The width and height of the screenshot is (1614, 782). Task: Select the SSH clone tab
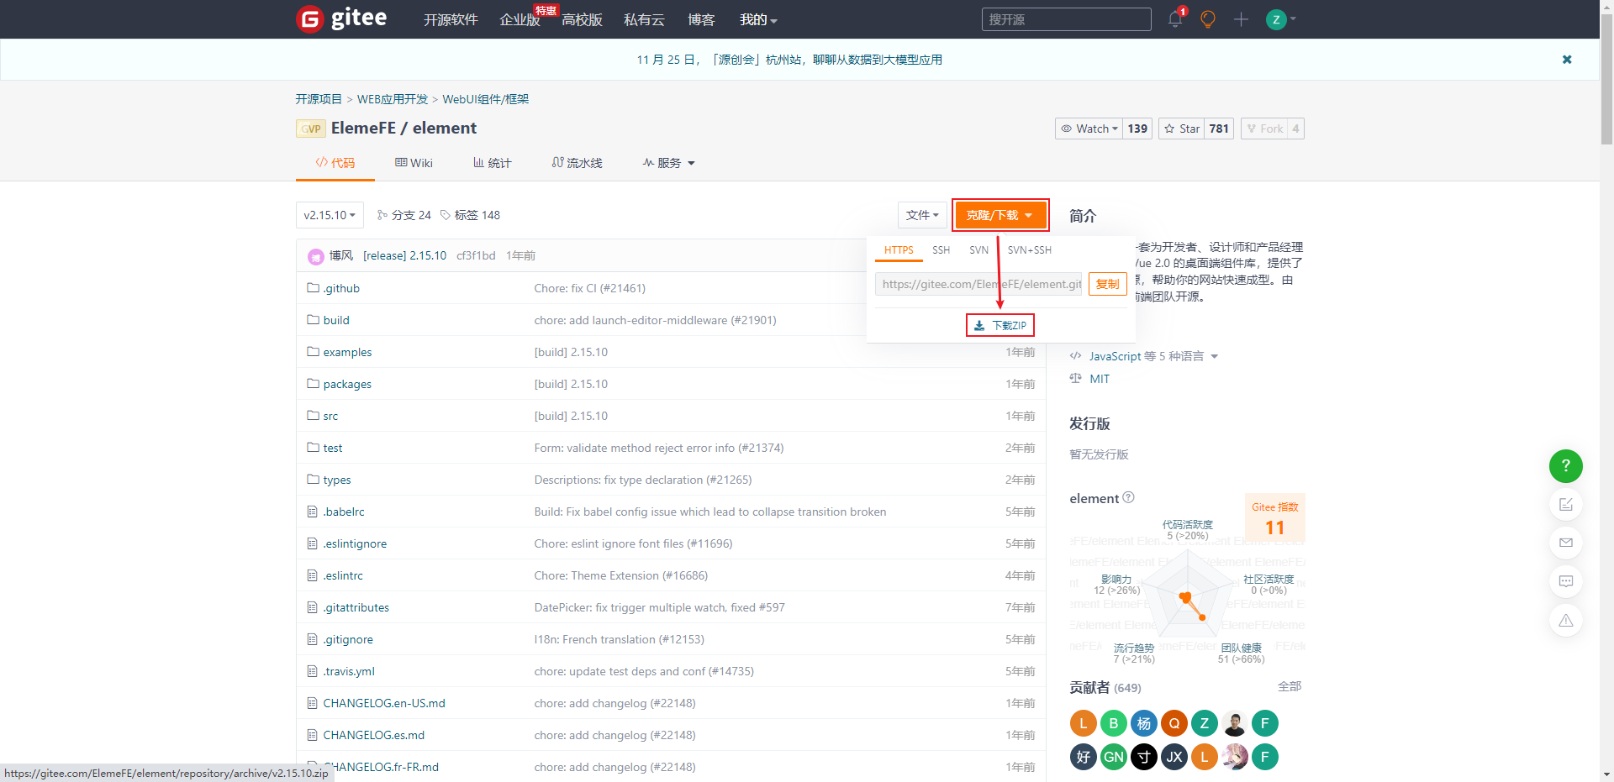[941, 250]
